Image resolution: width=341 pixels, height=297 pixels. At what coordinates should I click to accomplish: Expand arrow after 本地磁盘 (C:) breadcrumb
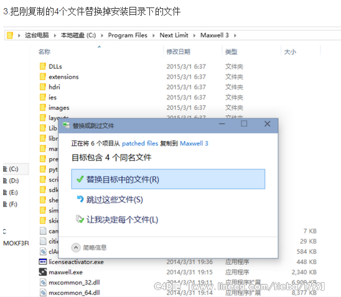click(102, 35)
